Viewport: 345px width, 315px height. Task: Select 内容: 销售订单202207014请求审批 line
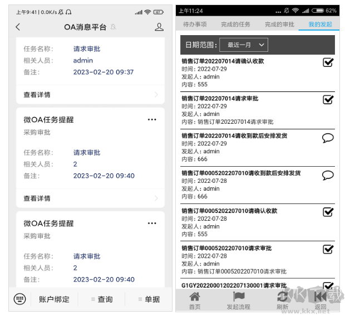pyautogui.click(x=227, y=122)
